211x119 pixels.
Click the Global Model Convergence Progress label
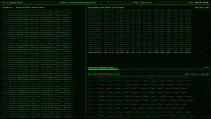tap(101, 67)
